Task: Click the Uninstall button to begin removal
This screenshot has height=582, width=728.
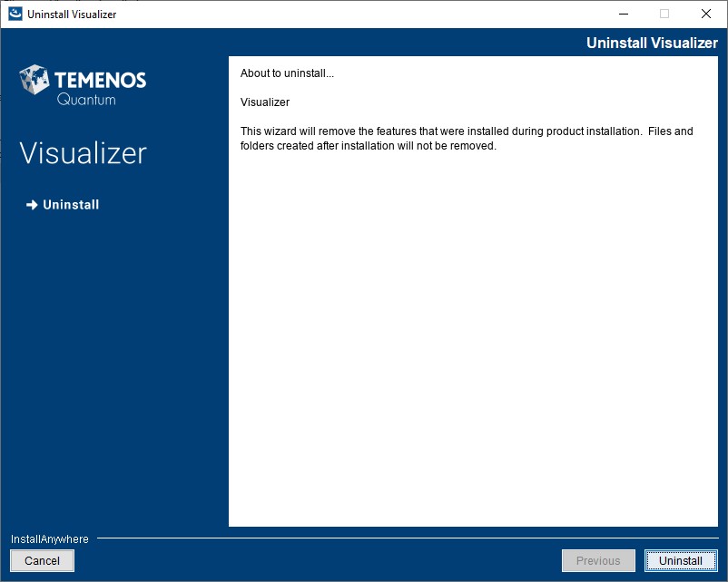Action: pos(681,560)
